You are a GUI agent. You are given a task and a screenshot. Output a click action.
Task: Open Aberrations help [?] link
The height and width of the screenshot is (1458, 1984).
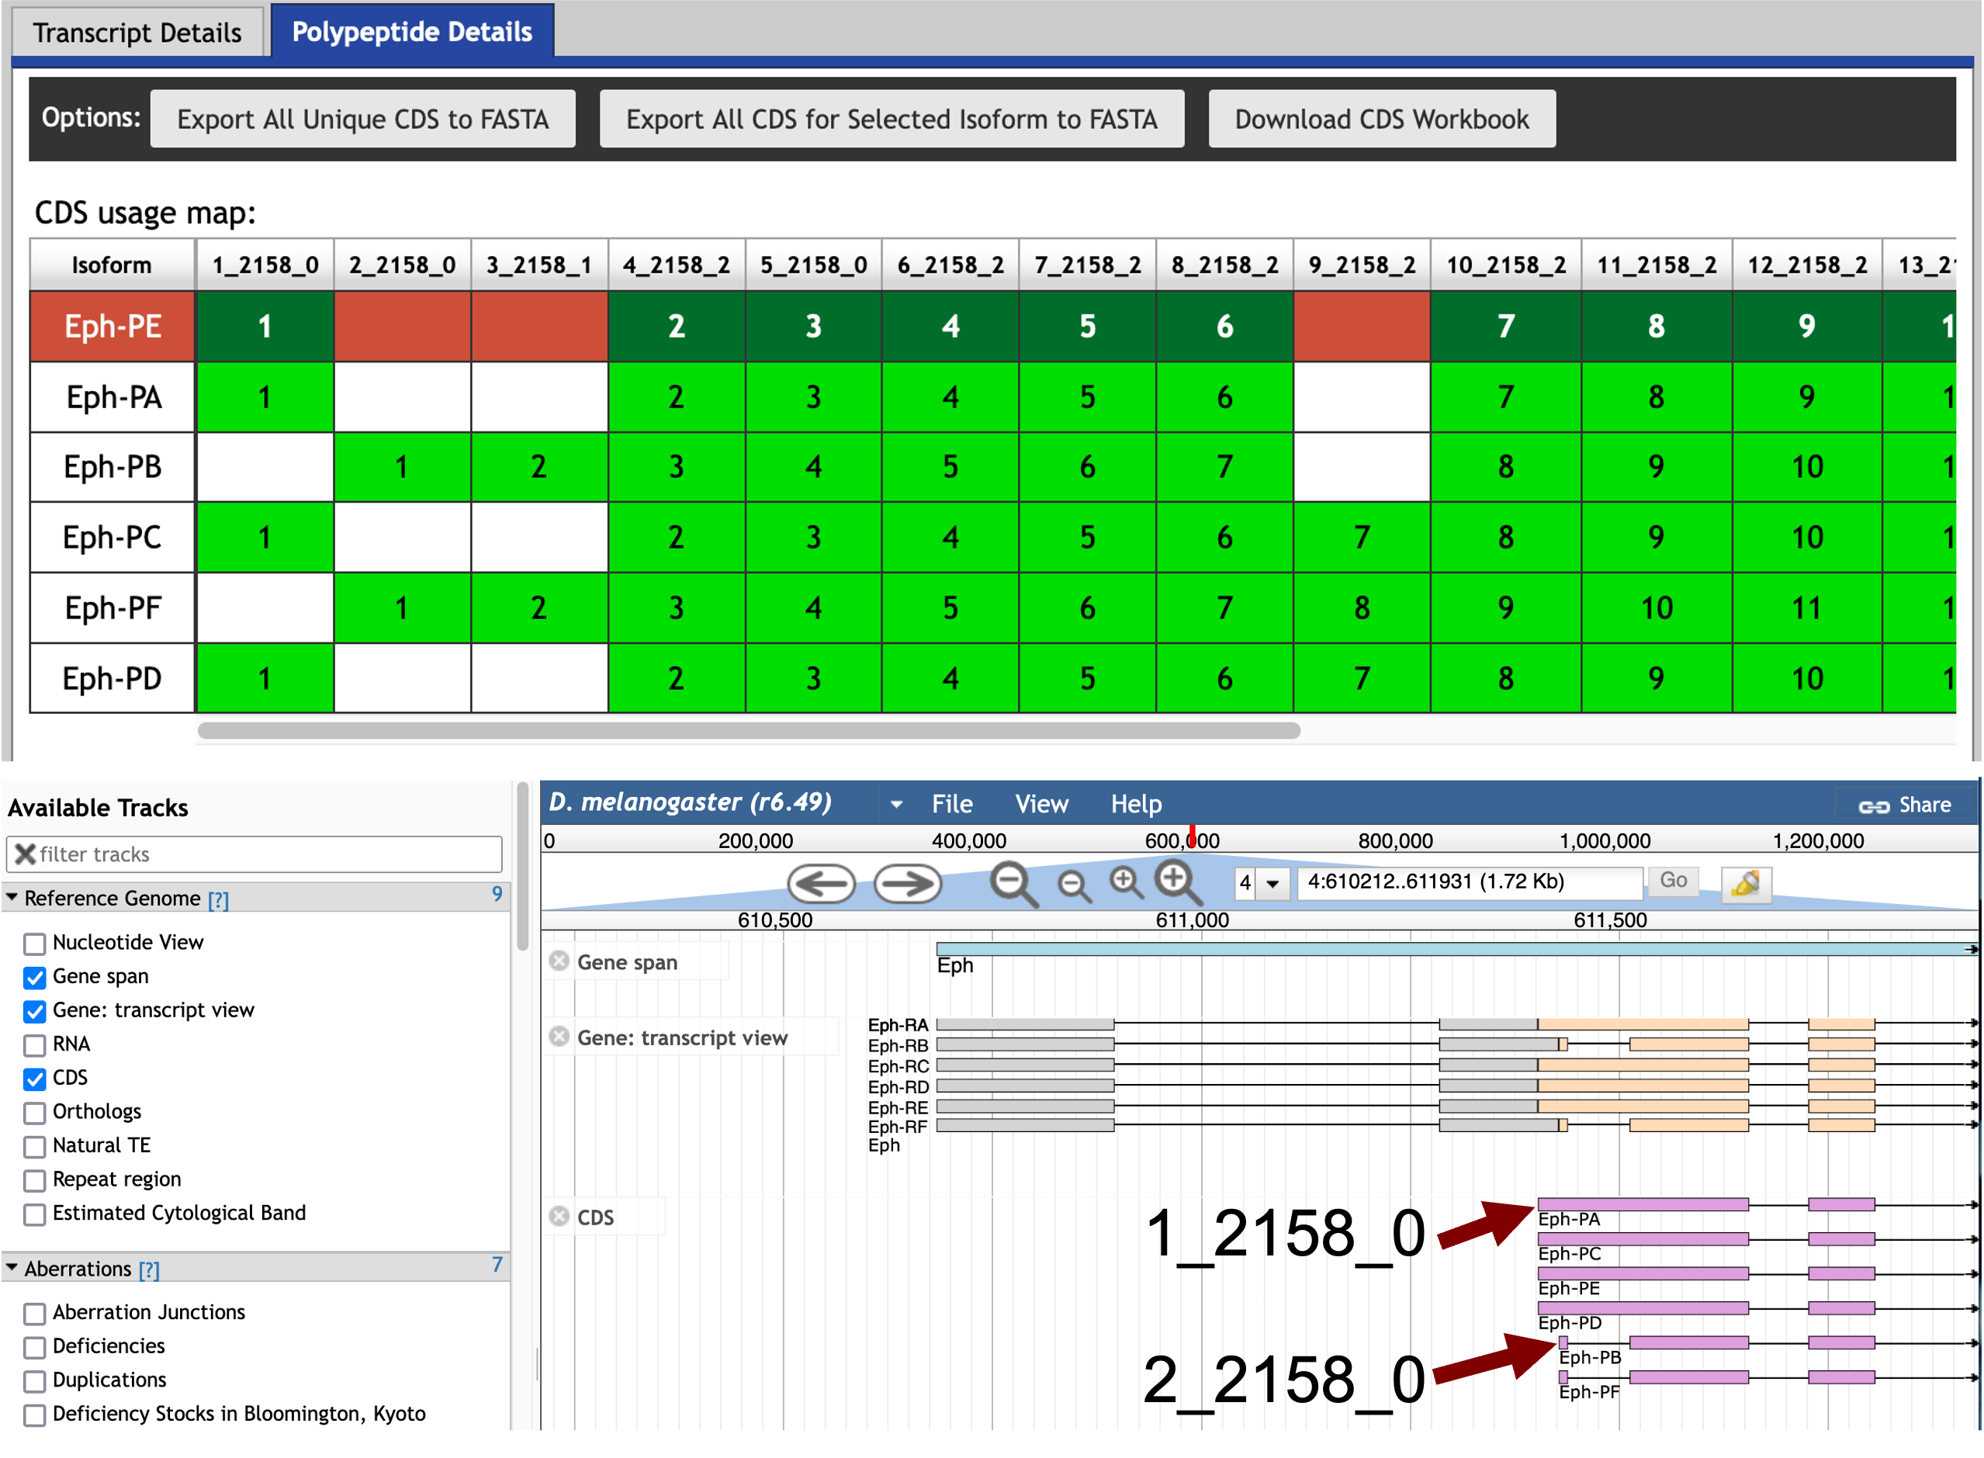pos(149,1269)
